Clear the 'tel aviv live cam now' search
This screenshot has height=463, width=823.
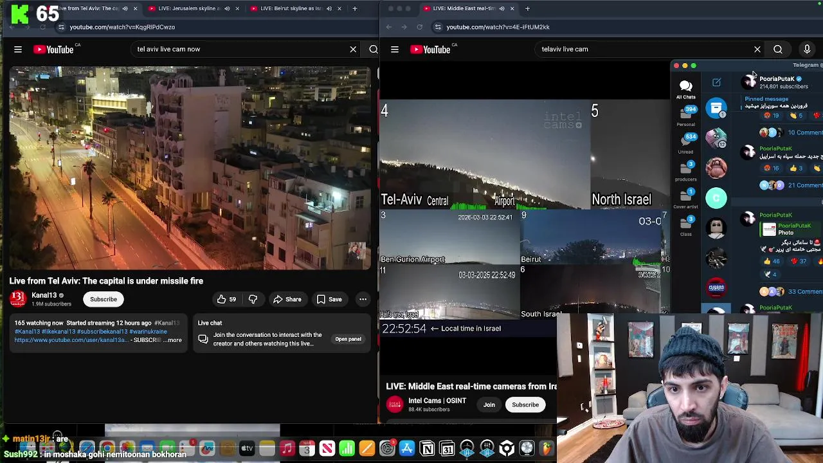pyautogui.click(x=353, y=49)
